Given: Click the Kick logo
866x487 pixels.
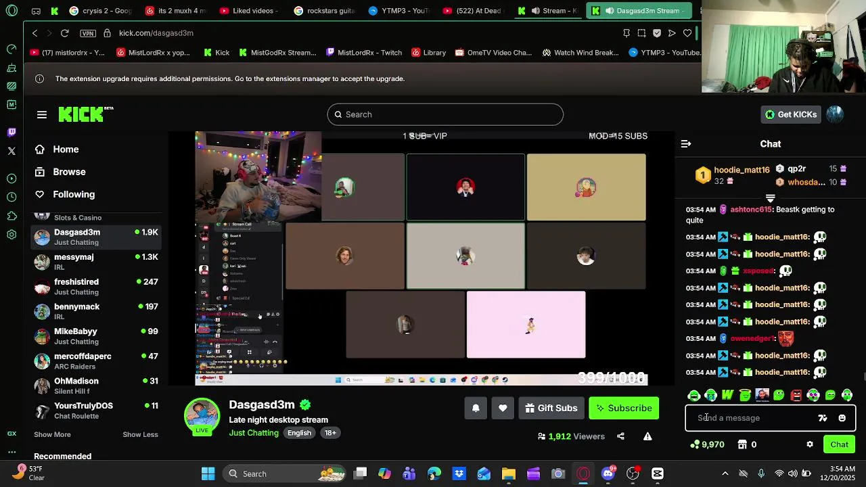Looking at the screenshot, I should tap(82, 114).
